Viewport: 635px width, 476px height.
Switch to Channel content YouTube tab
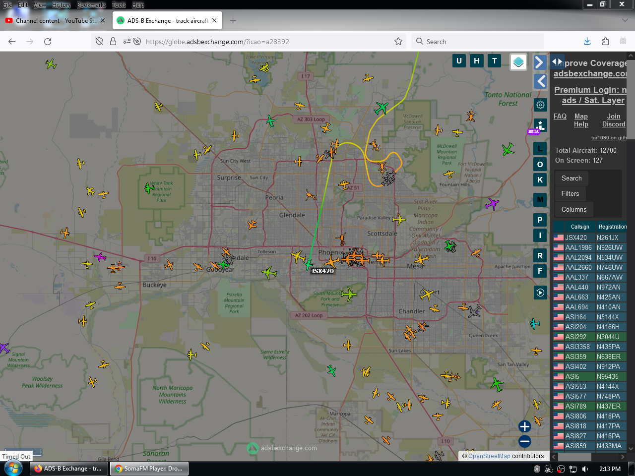click(56, 21)
